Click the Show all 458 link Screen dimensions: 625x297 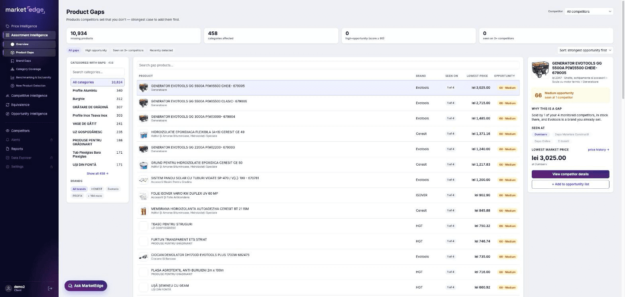pos(98,174)
